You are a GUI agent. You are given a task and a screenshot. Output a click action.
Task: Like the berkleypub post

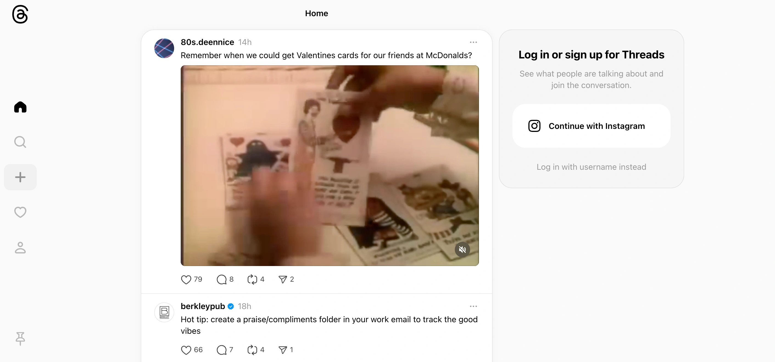click(x=186, y=350)
